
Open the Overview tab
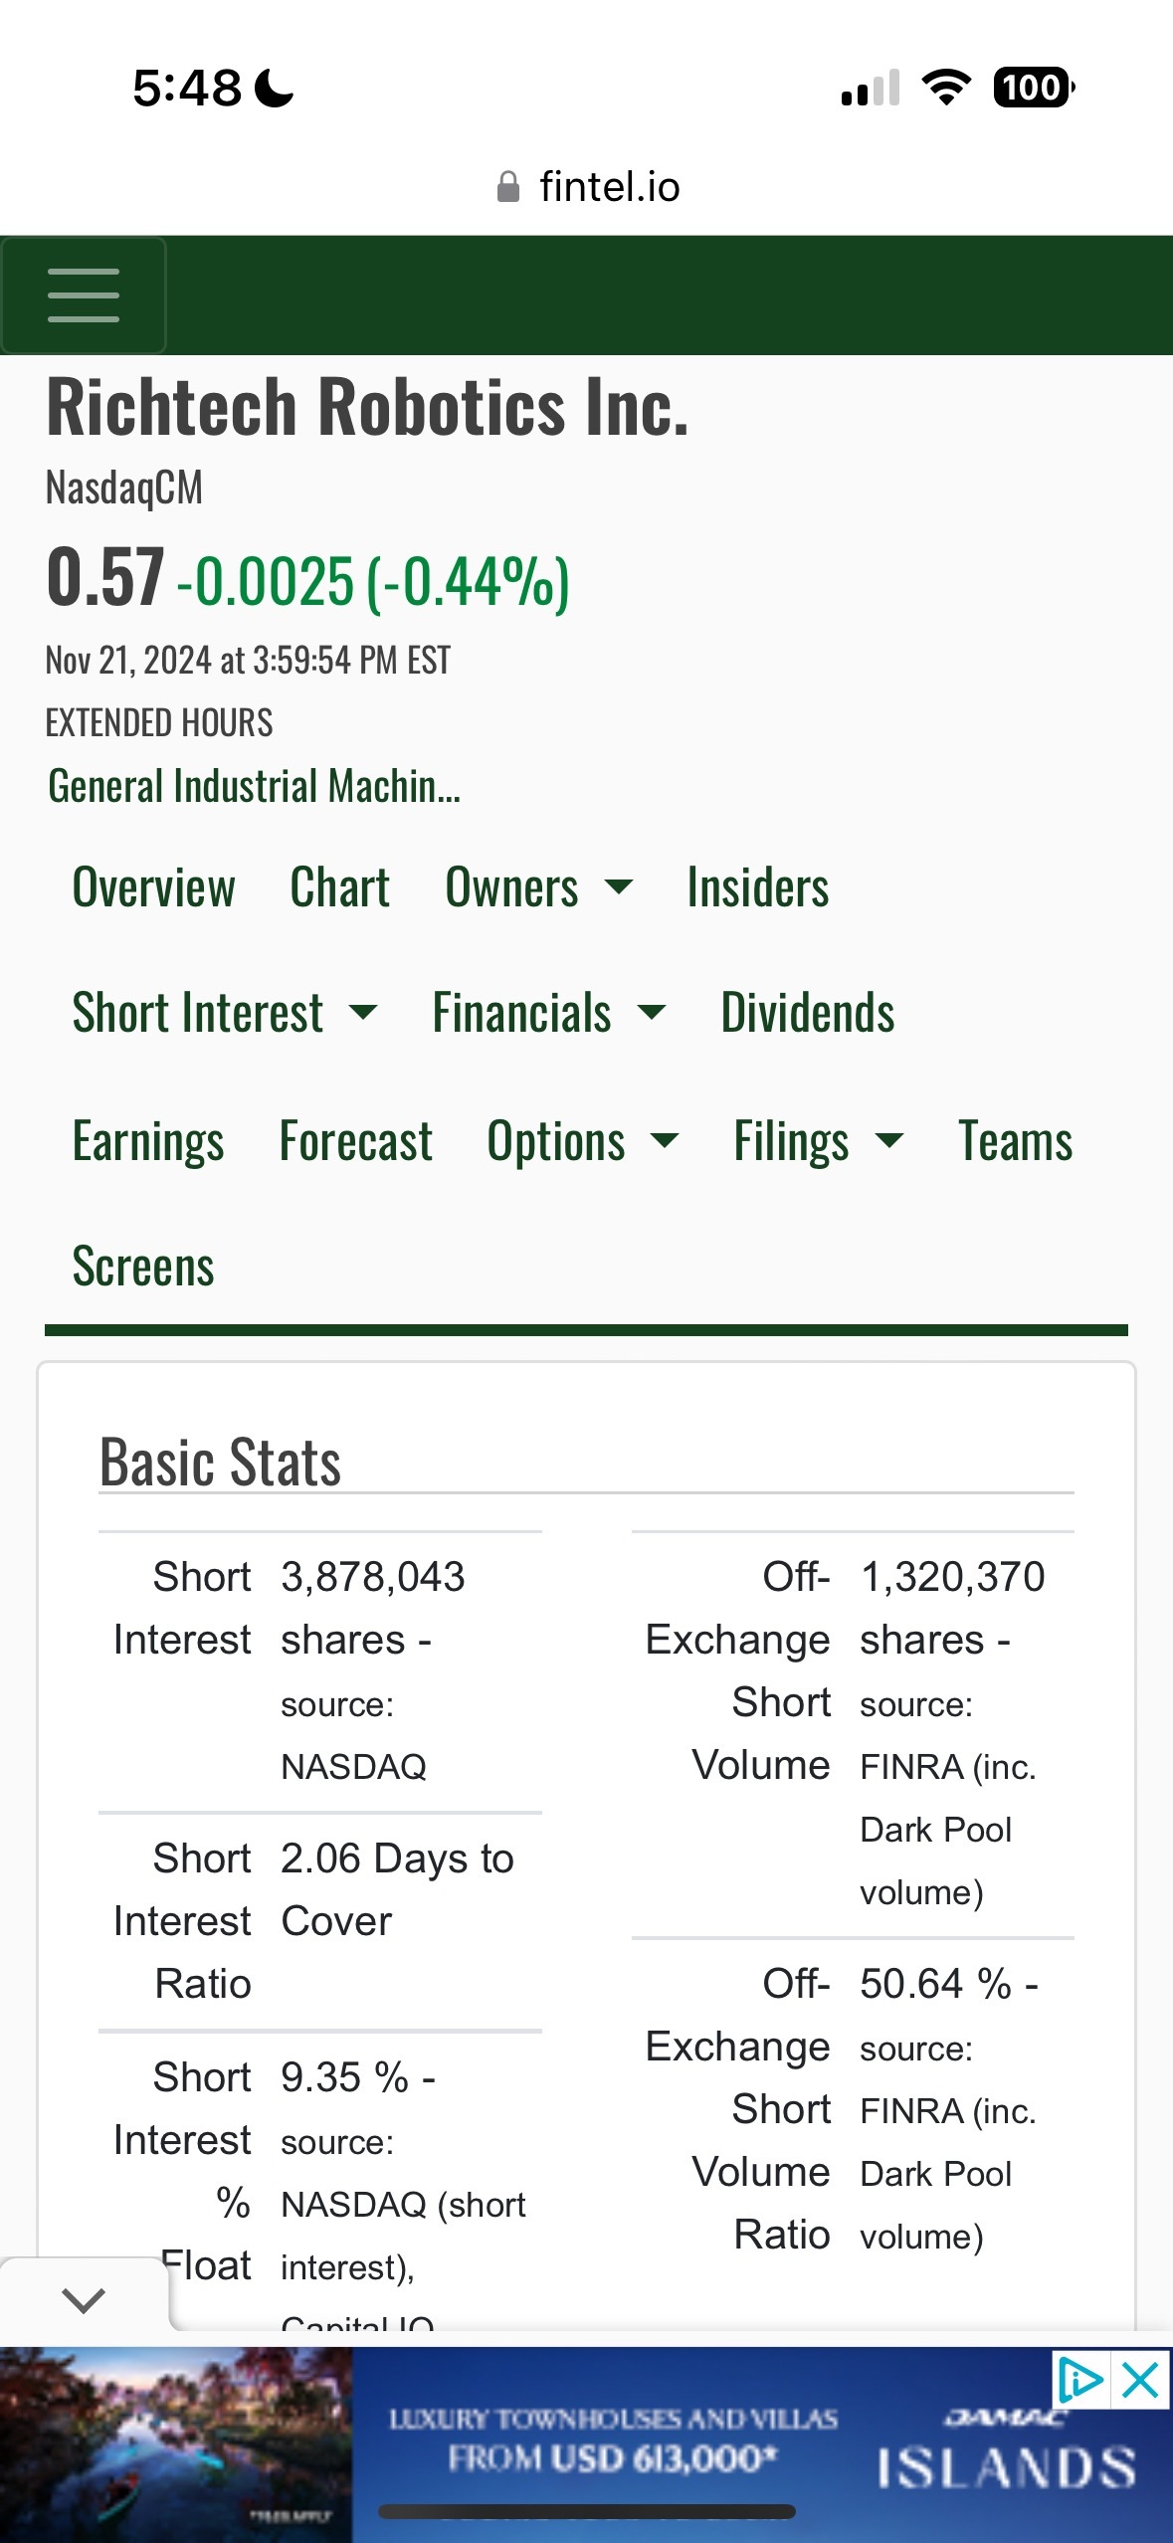coord(154,887)
